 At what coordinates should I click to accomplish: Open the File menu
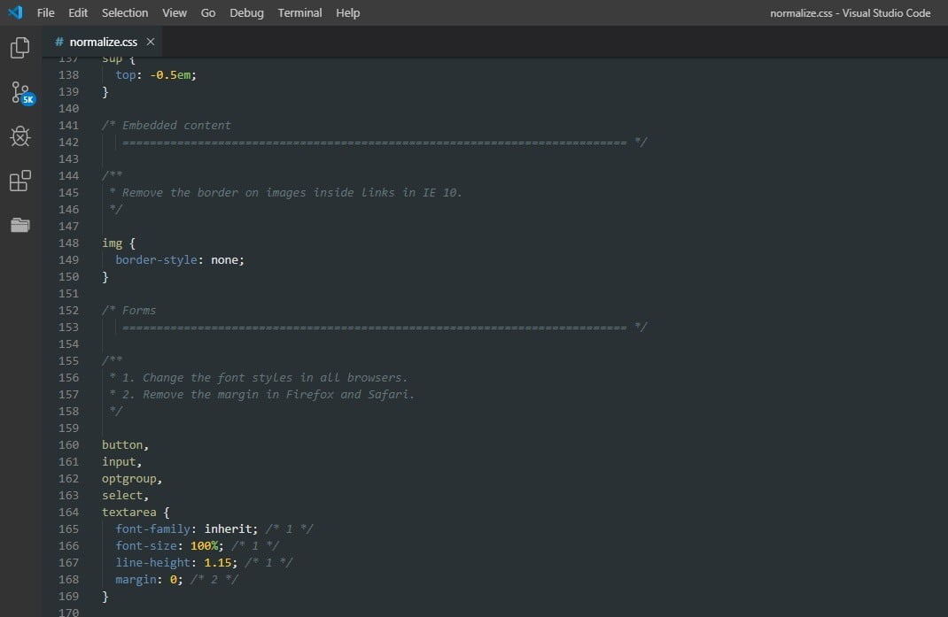click(x=46, y=12)
